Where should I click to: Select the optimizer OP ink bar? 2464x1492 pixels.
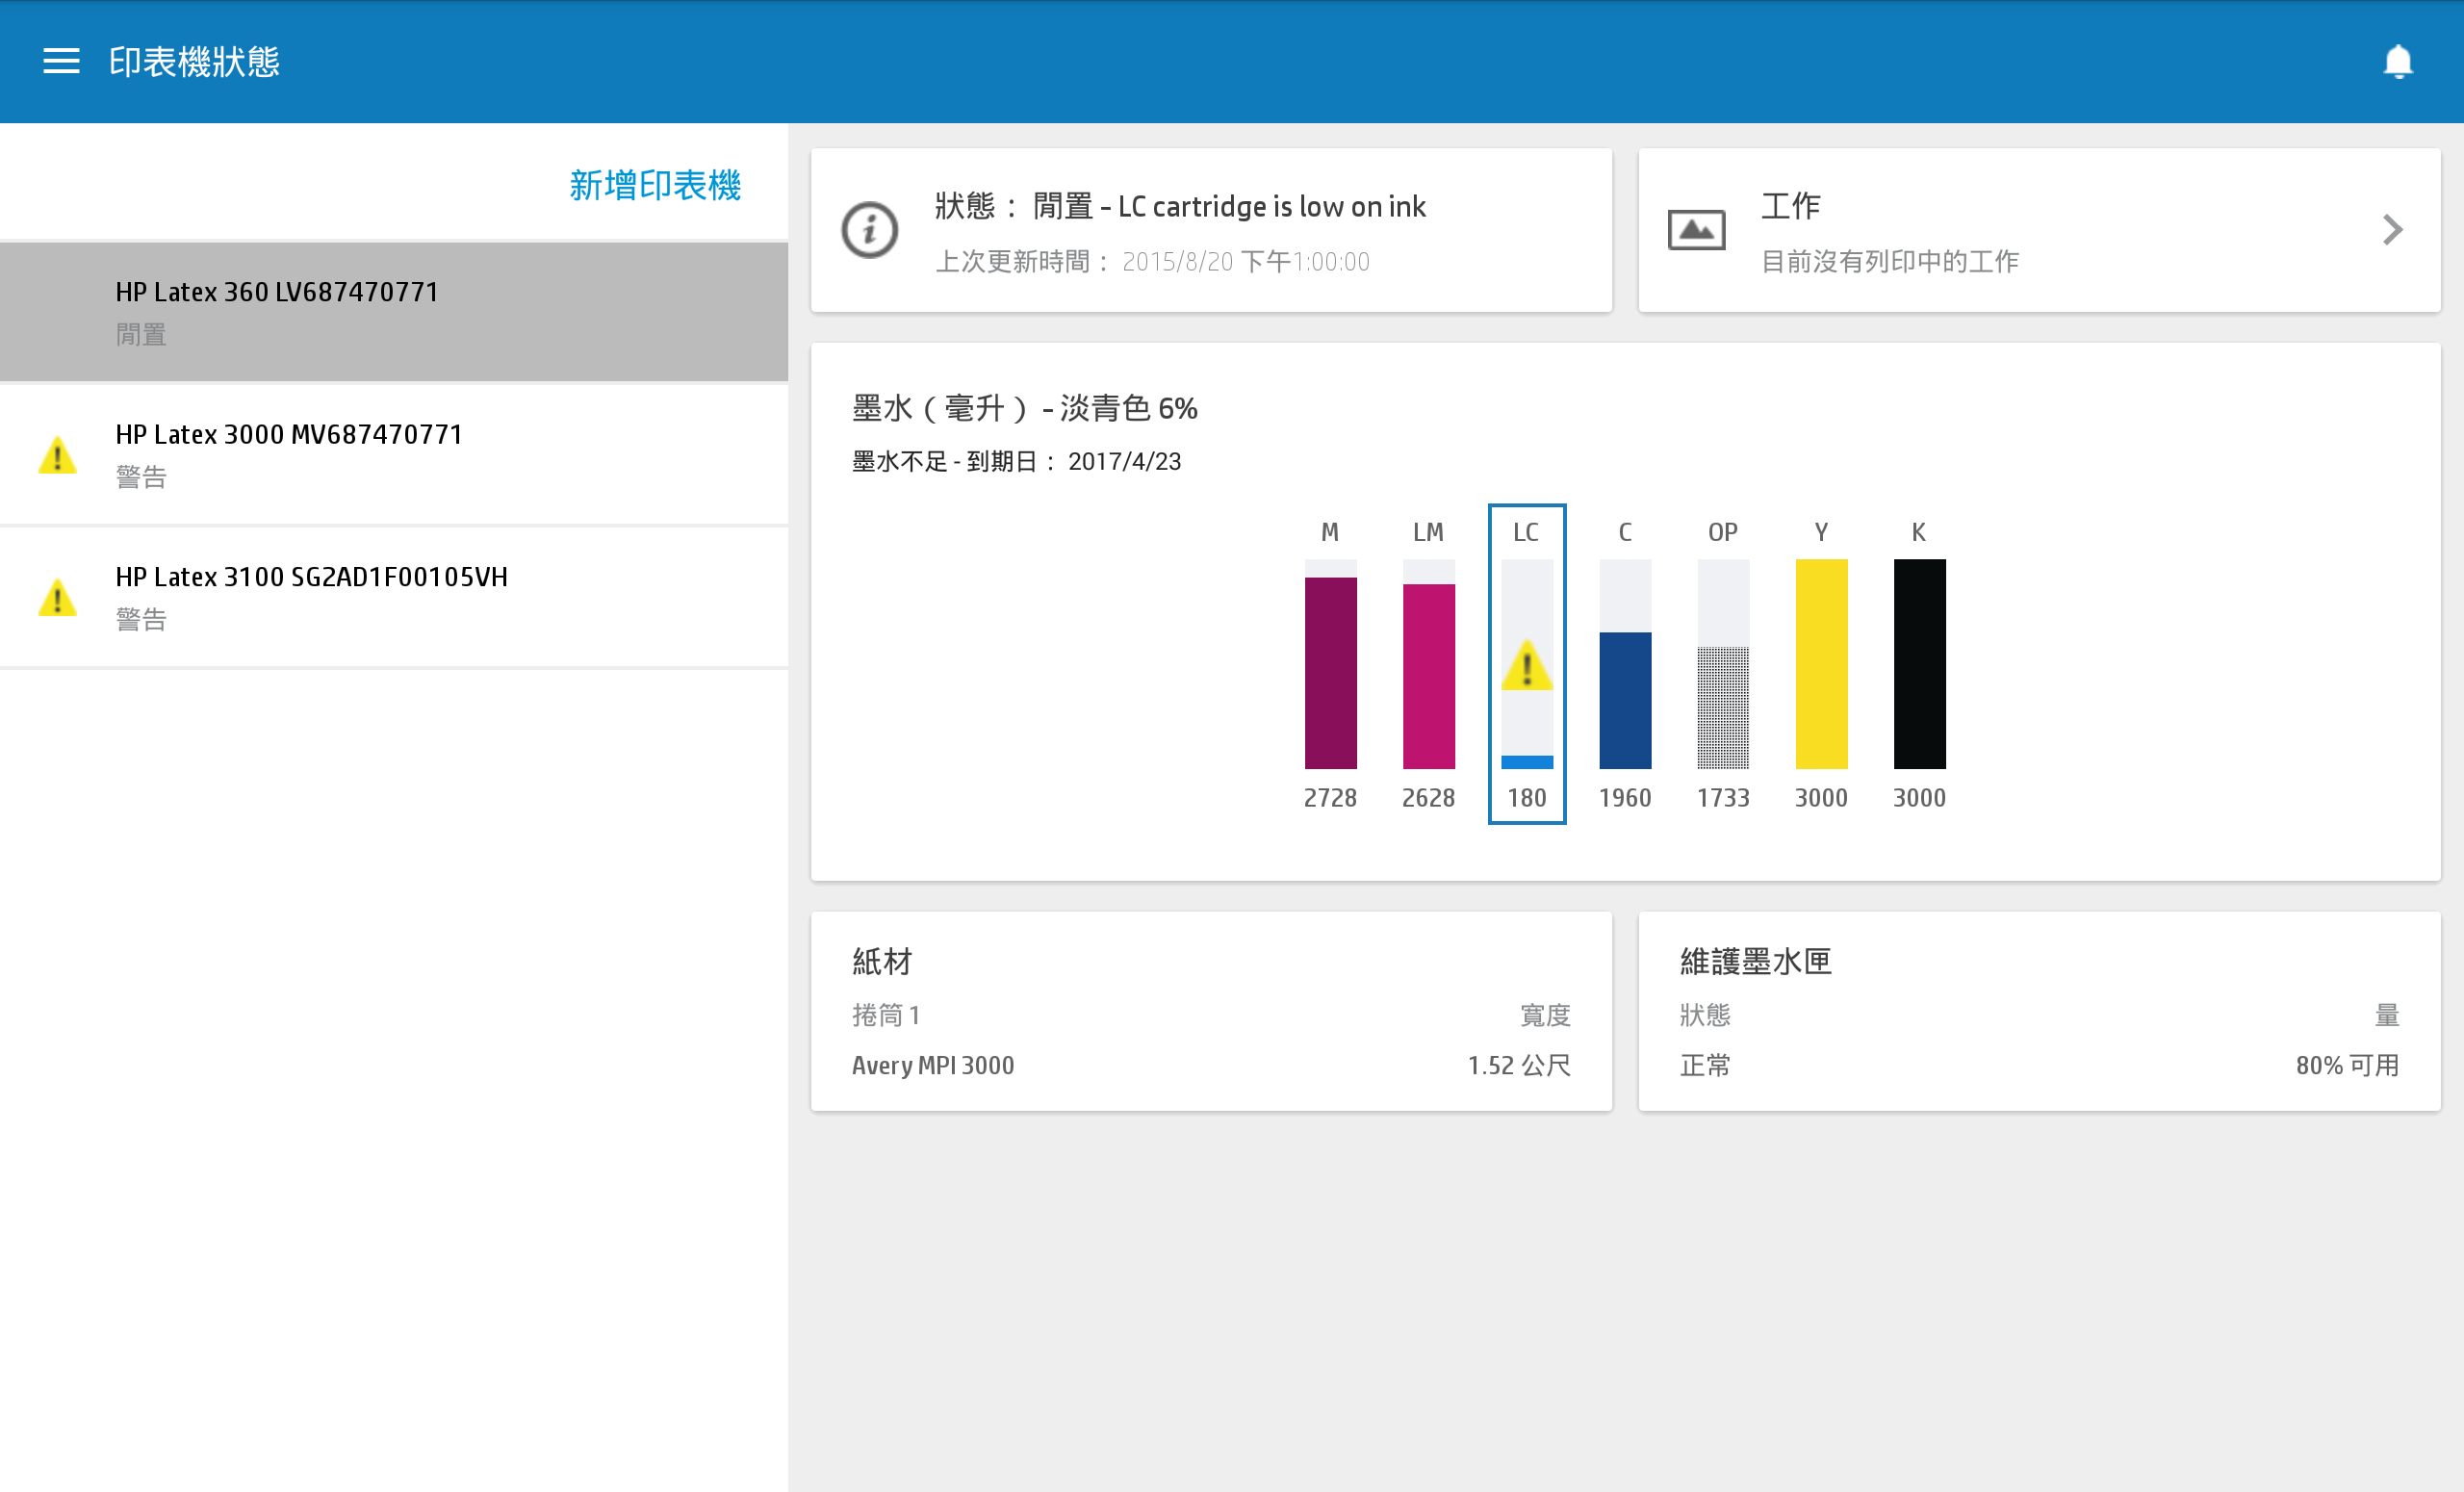tap(1722, 706)
